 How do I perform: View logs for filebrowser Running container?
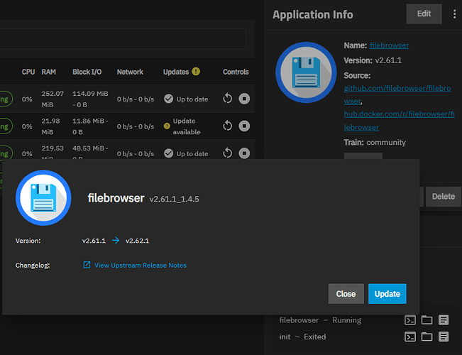point(444,320)
